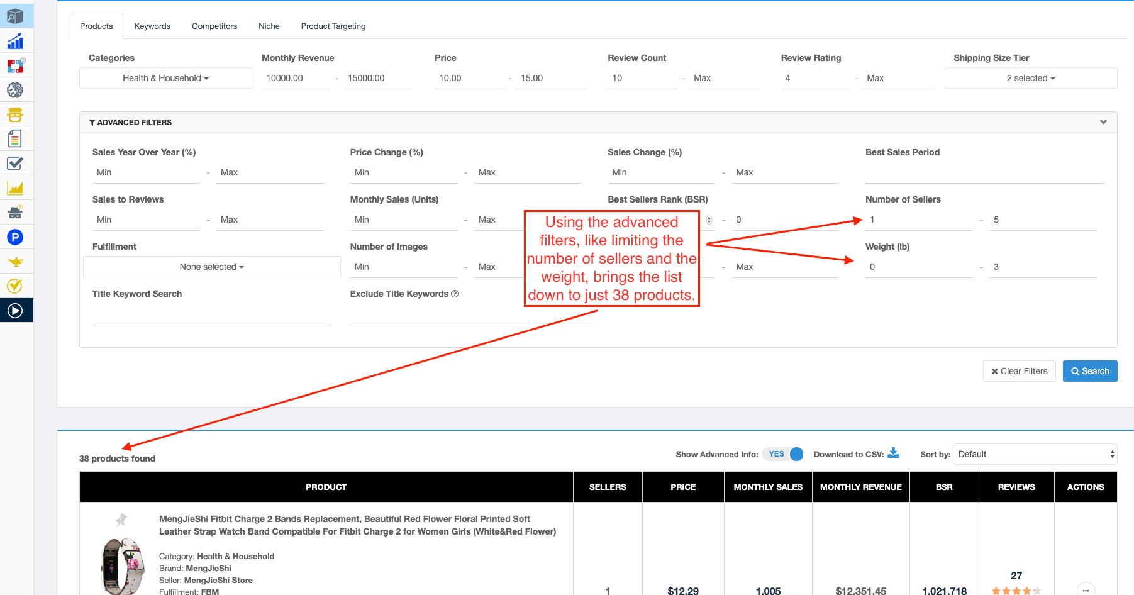Click Price max field 15.00
Screen dimensions: 1134x595
551,78
